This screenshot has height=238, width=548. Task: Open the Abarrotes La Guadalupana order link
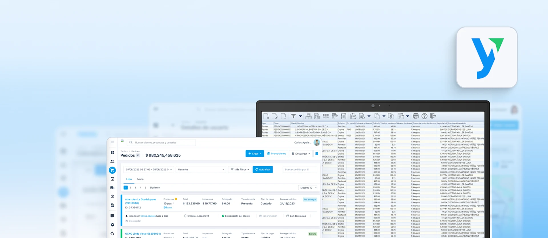pos(141,201)
